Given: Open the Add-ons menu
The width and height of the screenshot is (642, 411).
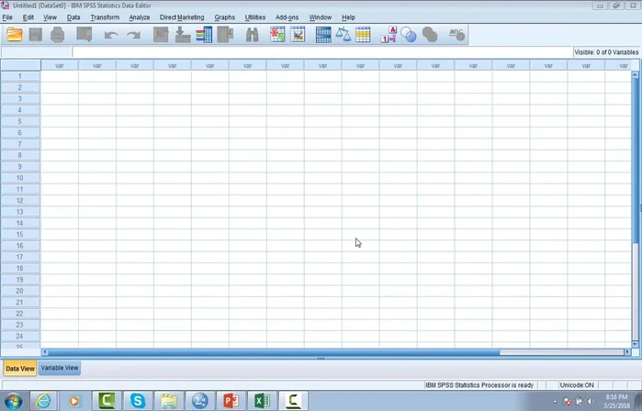Looking at the screenshot, I should [x=287, y=17].
